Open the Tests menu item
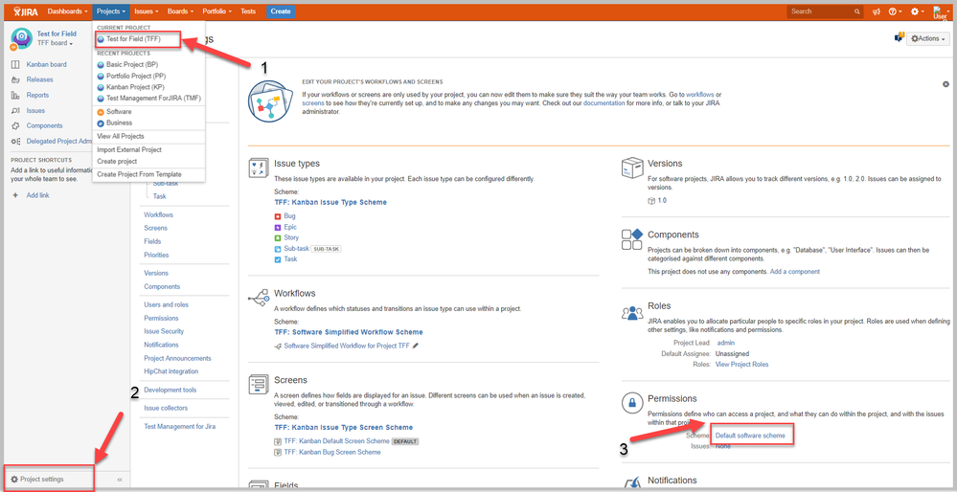Screen dimensions: 957x492 248,11
